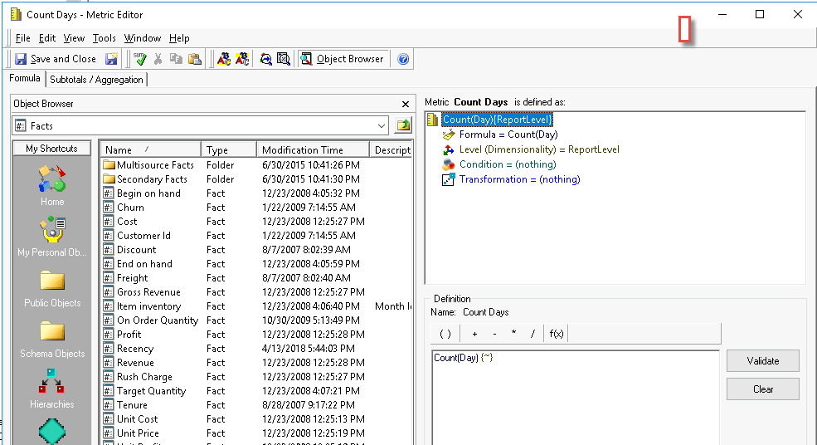This screenshot has width=817, height=445.
Task: Open the Schema Objects folder shortcut
Action: coord(52,339)
